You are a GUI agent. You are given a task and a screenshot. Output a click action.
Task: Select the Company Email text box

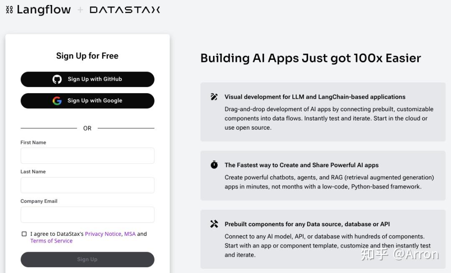click(87, 214)
